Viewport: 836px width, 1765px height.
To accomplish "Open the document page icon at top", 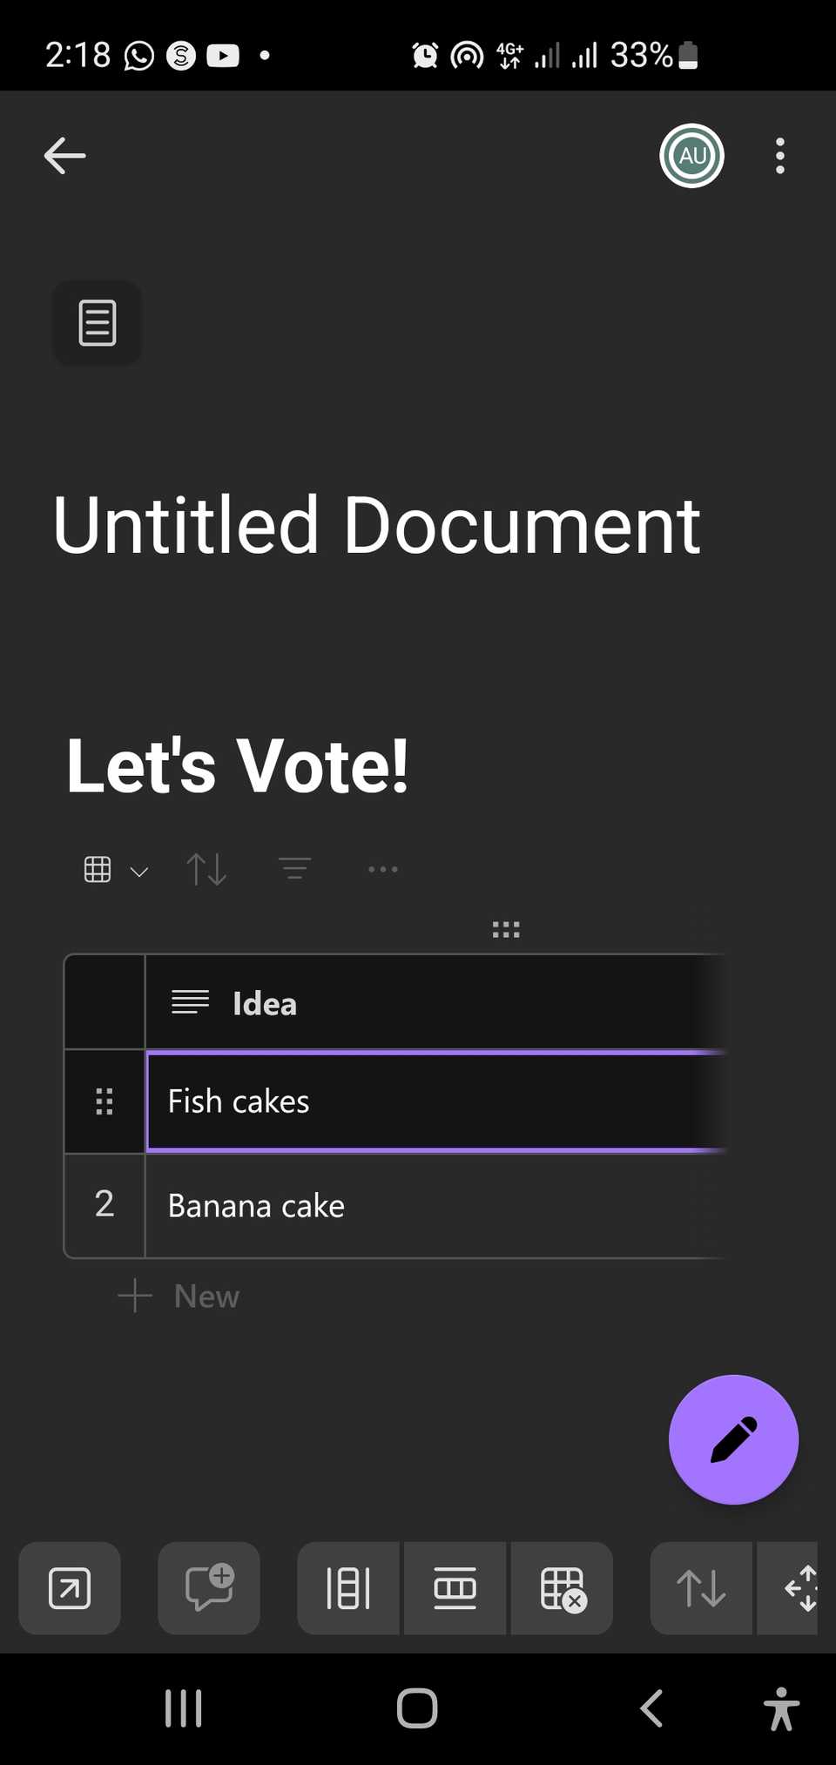I will (97, 322).
